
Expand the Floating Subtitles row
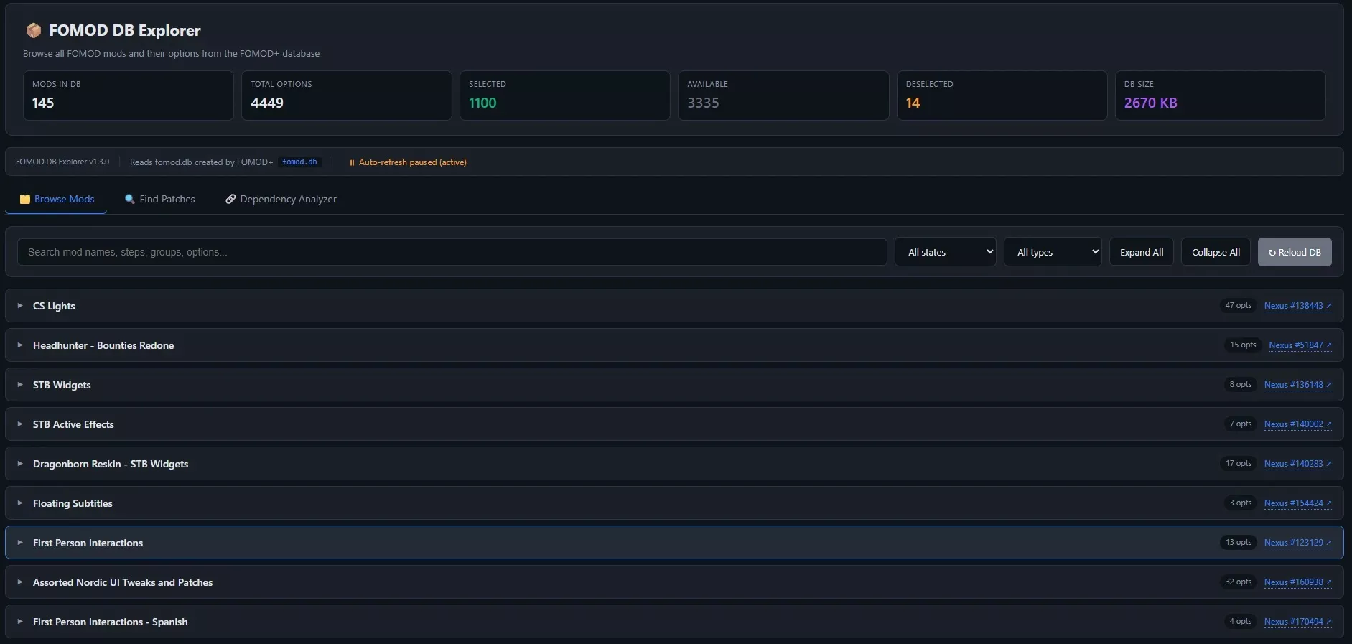(x=674, y=503)
